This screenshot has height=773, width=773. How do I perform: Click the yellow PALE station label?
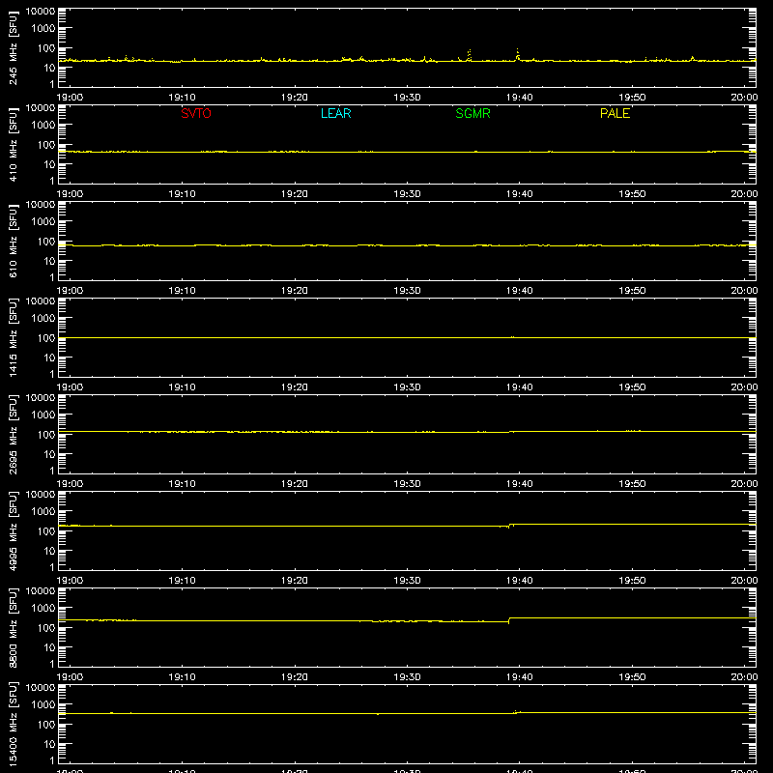coord(615,113)
